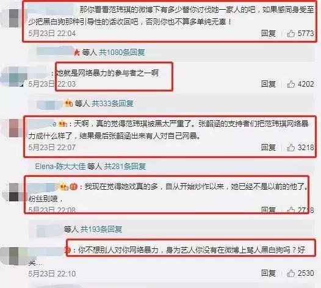Expand 共281条回复 thread
321x288 pixels.
click(125, 166)
